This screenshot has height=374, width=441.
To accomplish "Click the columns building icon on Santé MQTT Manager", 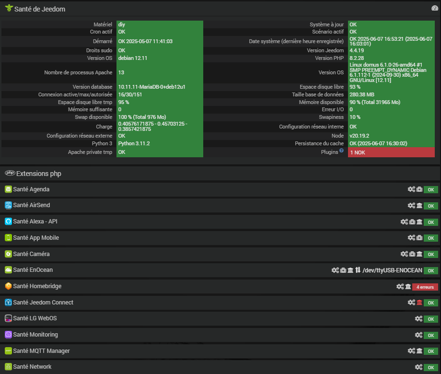I will [419, 351].
